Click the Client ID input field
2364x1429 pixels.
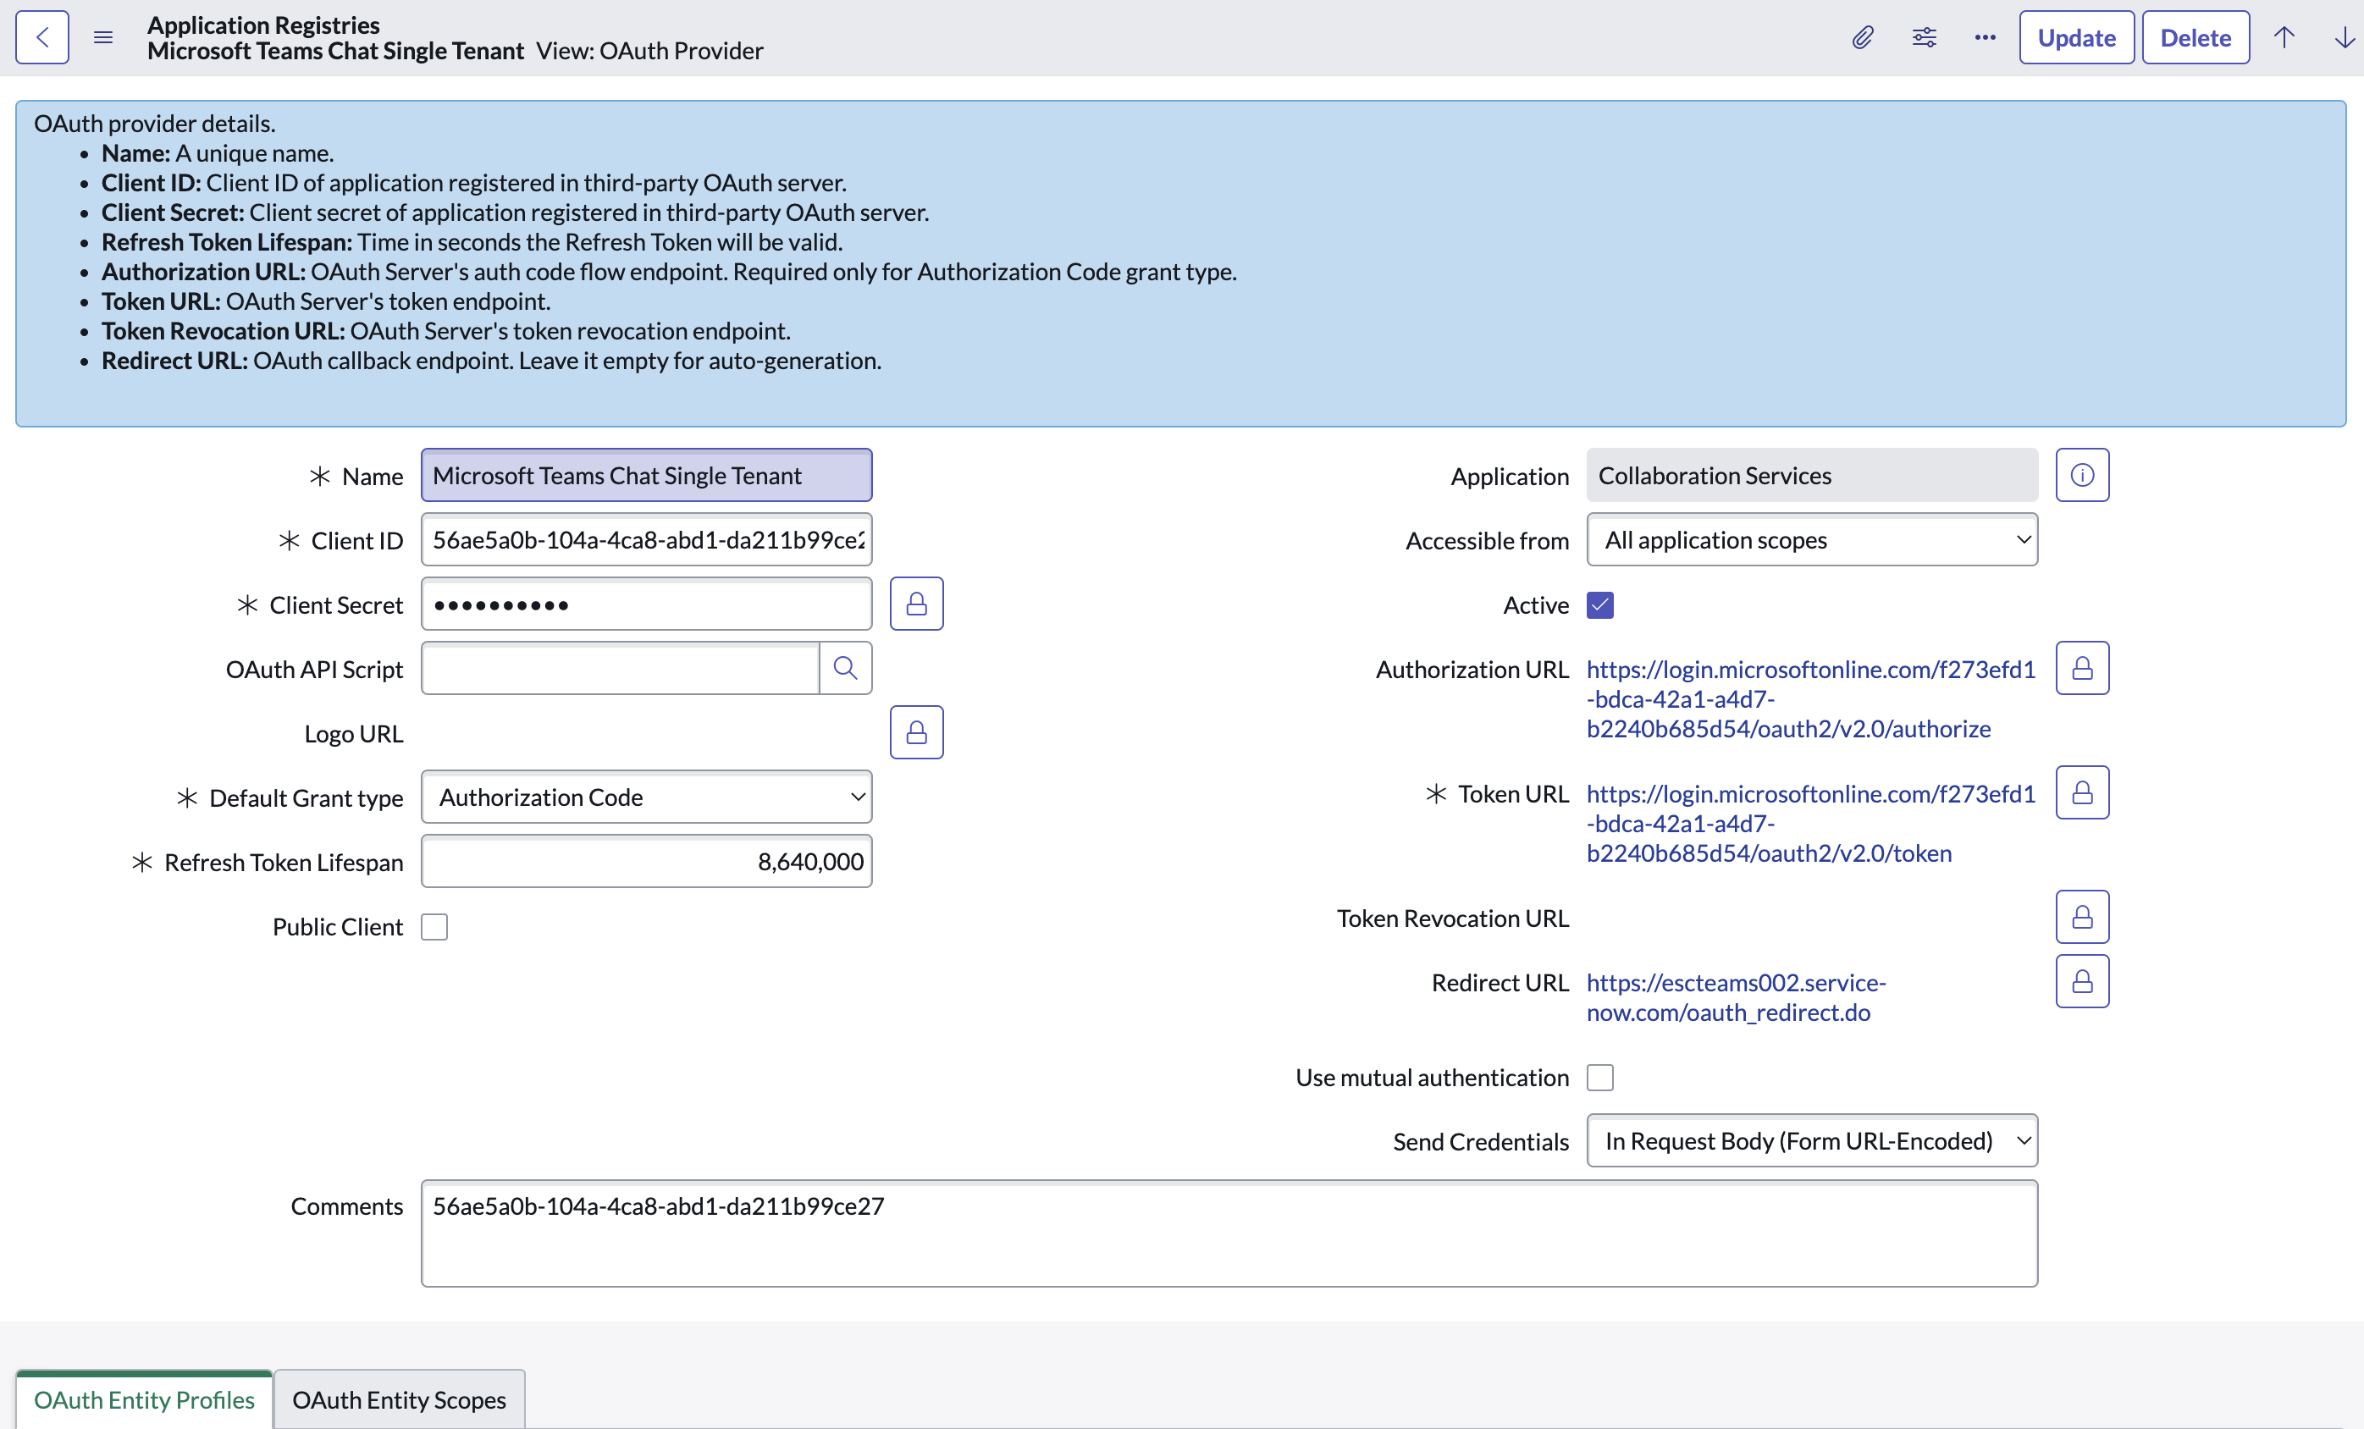point(647,540)
